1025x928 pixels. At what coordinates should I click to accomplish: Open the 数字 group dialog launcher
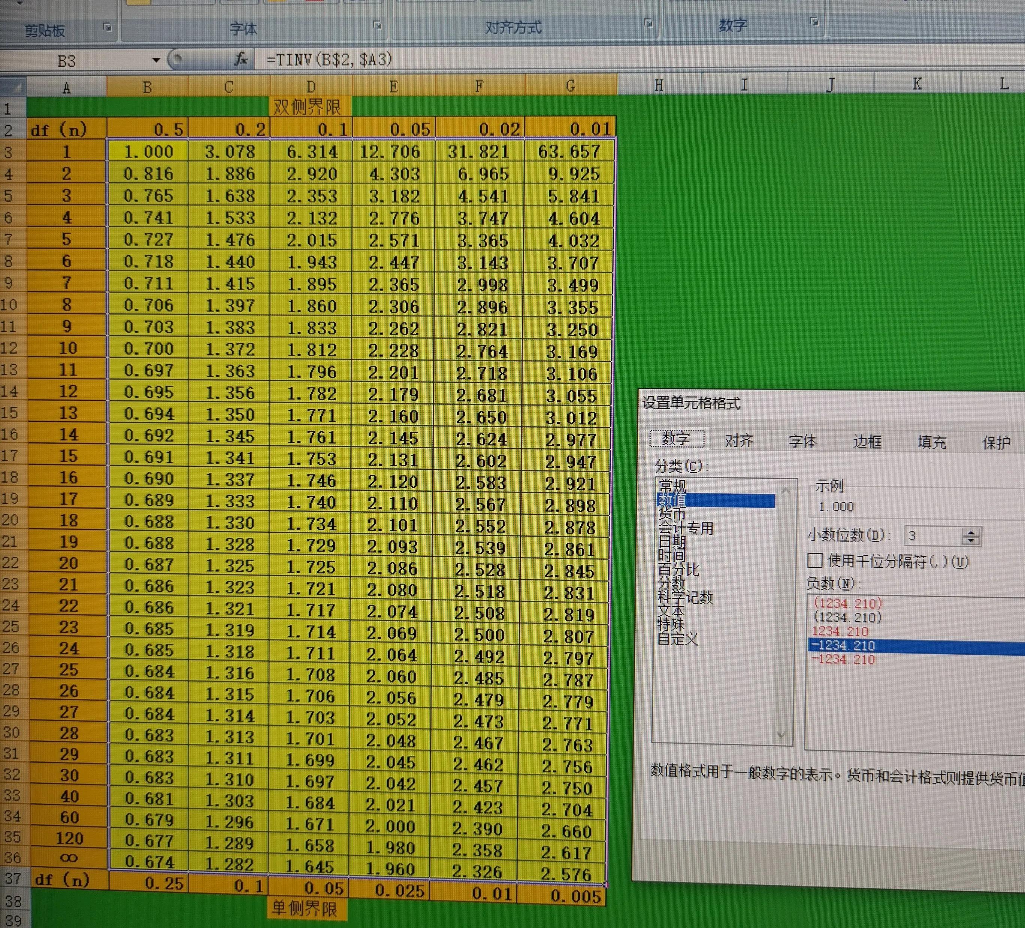[814, 22]
